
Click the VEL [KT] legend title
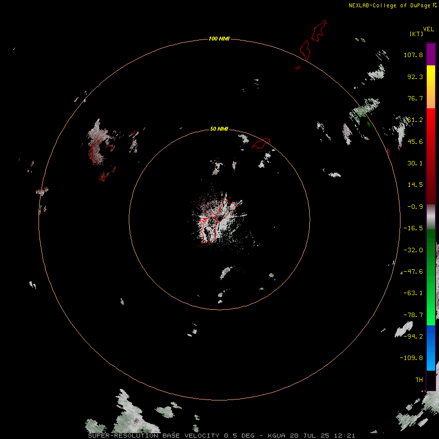pyautogui.click(x=421, y=31)
